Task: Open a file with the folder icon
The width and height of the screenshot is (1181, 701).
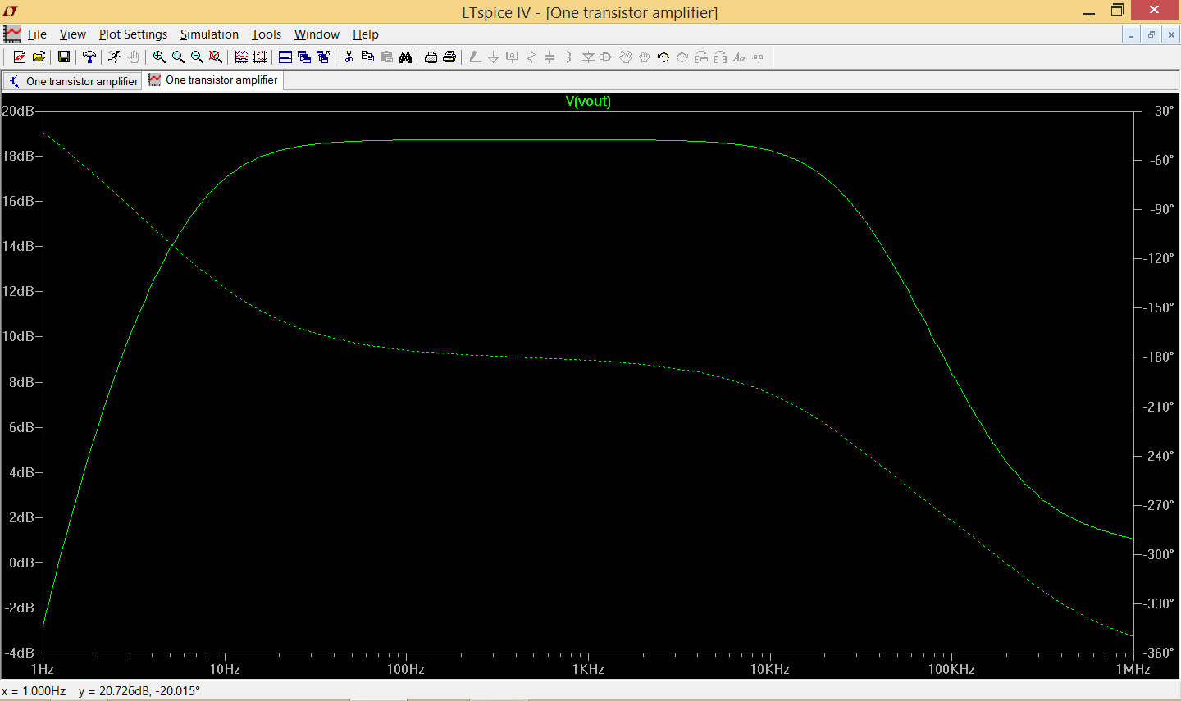Action: point(39,57)
